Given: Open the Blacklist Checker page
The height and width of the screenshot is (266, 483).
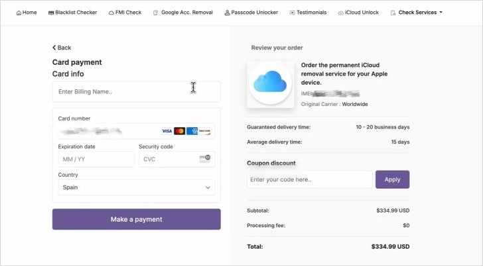Looking at the screenshot, I should (x=72, y=13).
